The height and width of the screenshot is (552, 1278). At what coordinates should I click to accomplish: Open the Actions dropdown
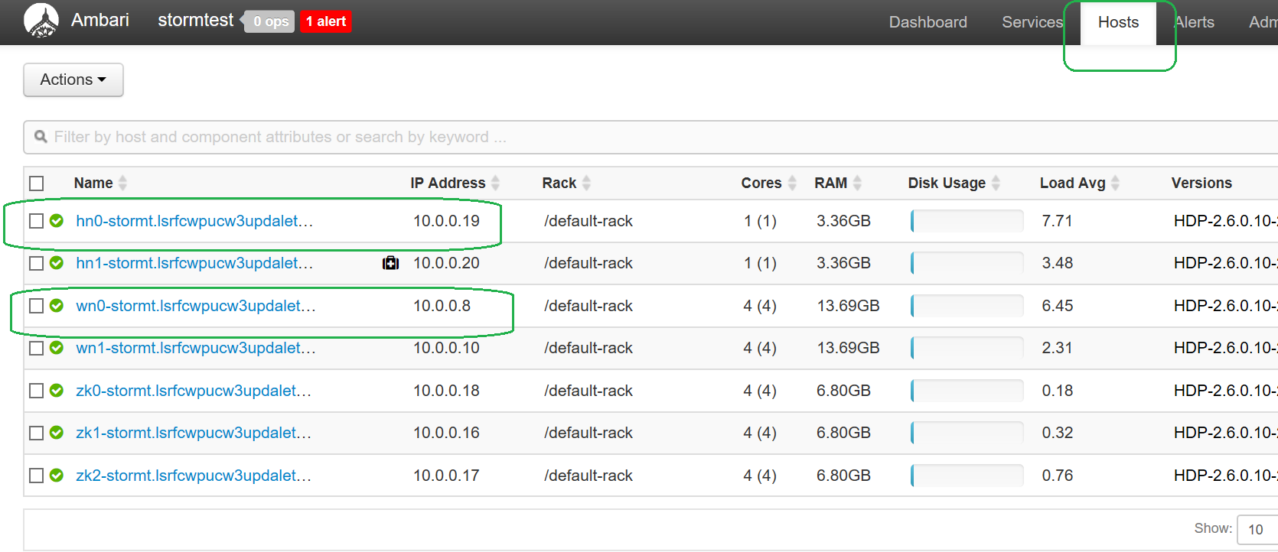click(x=73, y=80)
